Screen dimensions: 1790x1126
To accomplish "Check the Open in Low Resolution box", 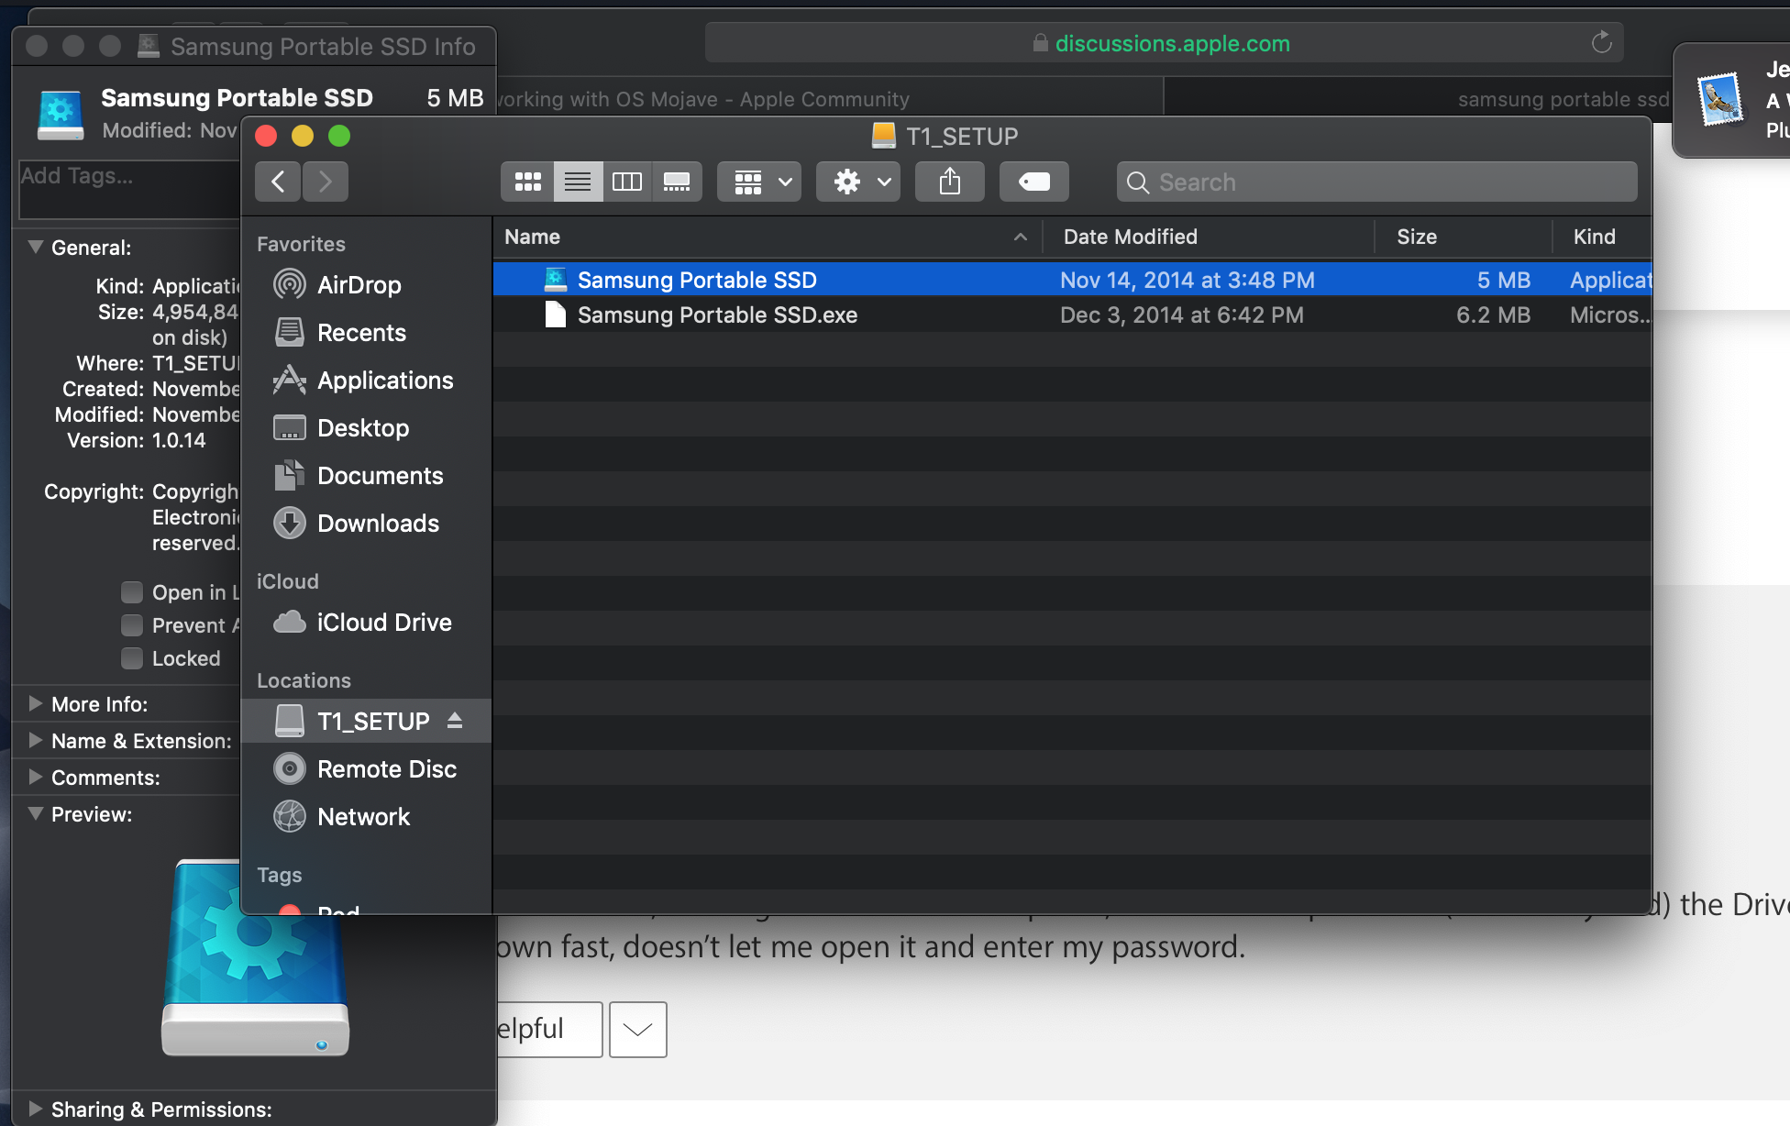I will [132, 592].
